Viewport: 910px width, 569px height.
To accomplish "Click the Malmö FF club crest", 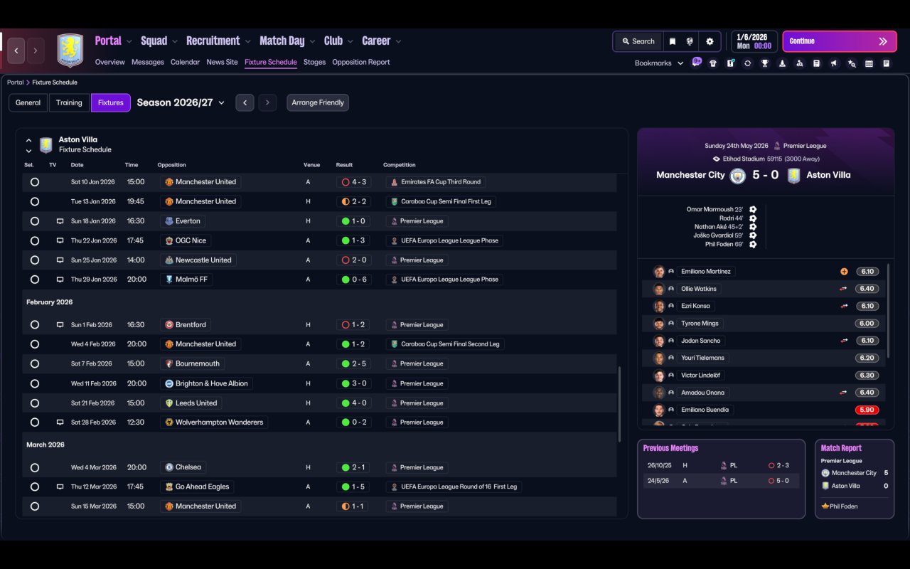I will pyautogui.click(x=168, y=280).
